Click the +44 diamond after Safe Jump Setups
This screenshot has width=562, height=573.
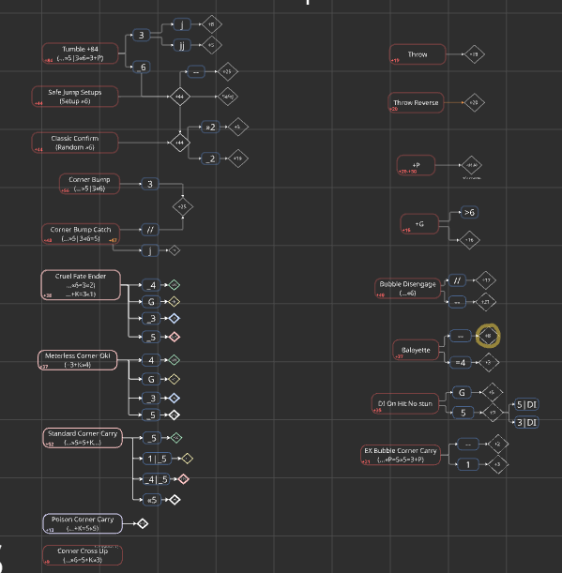180,97
